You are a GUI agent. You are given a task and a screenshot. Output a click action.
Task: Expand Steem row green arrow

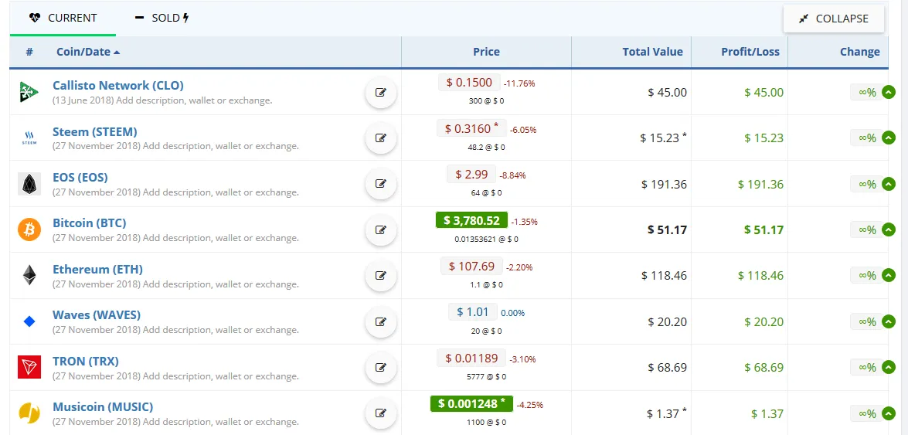pos(889,138)
